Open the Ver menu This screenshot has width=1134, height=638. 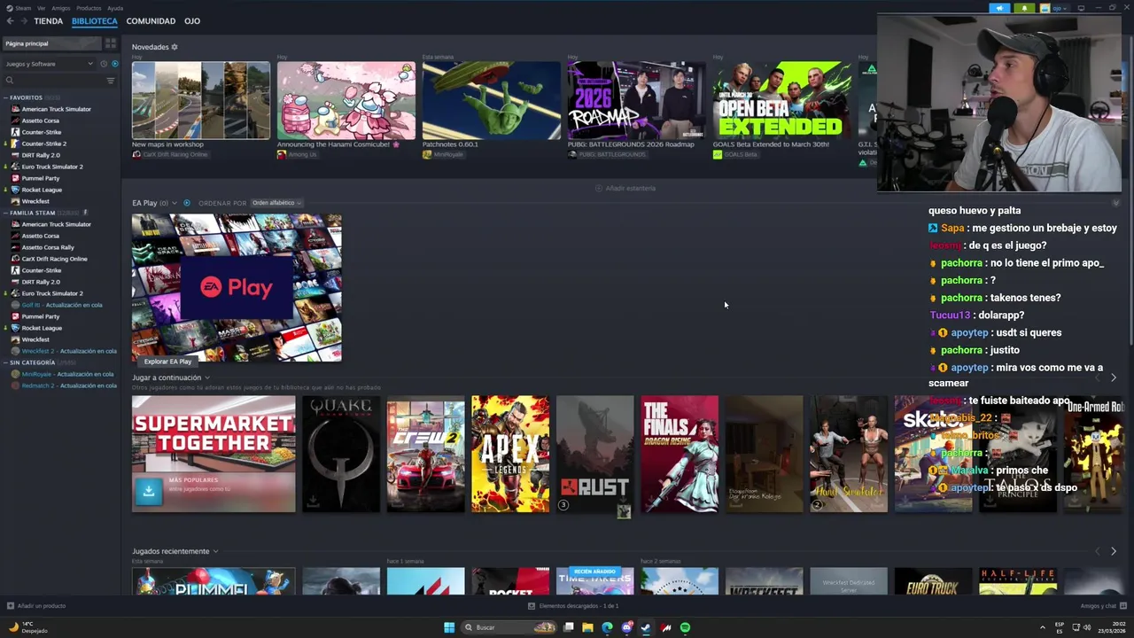point(41,8)
